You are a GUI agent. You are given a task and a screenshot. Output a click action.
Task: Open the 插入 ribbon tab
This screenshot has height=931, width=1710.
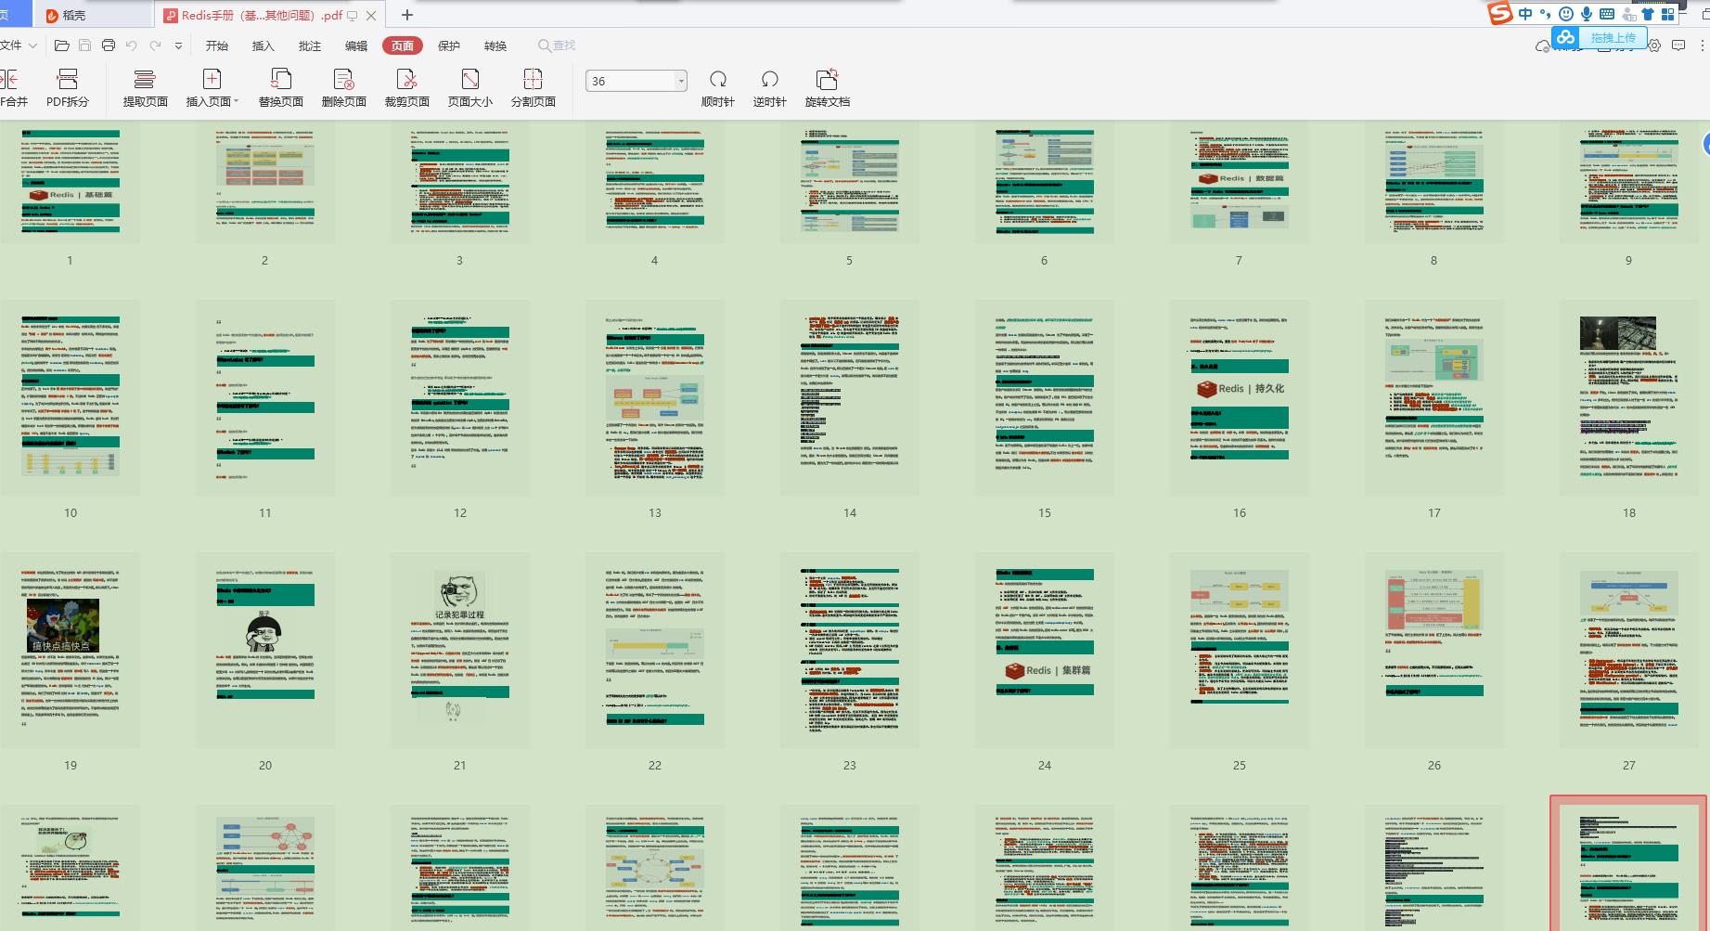pos(264,45)
